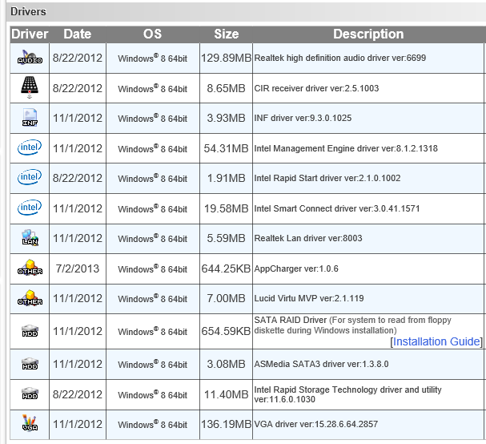Select text 'Lucid Virtu MVP ver:2.1.119'
Viewport: 486px width, 444px height.
pyautogui.click(x=309, y=298)
